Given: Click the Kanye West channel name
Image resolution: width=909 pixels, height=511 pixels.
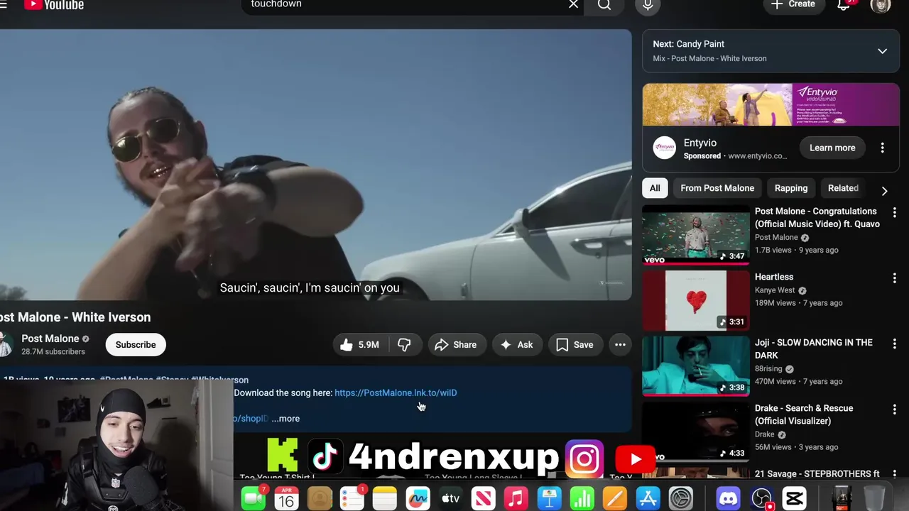Looking at the screenshot, I should (775, 290).
